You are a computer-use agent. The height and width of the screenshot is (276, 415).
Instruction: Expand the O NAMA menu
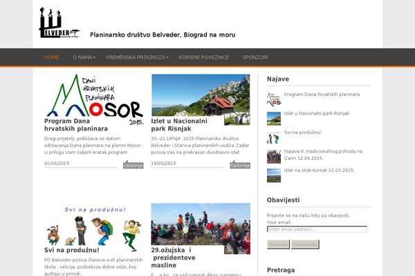[x=84, y=57]
